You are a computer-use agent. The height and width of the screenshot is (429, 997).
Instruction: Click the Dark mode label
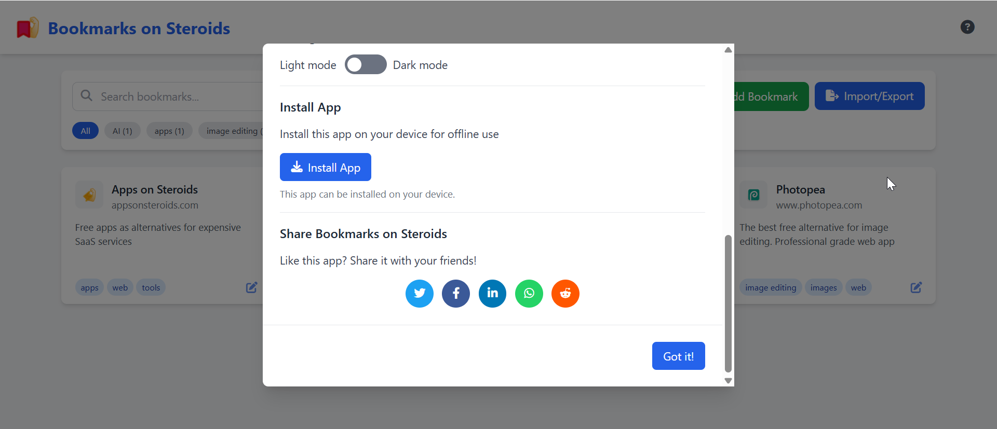click(420, 65)
